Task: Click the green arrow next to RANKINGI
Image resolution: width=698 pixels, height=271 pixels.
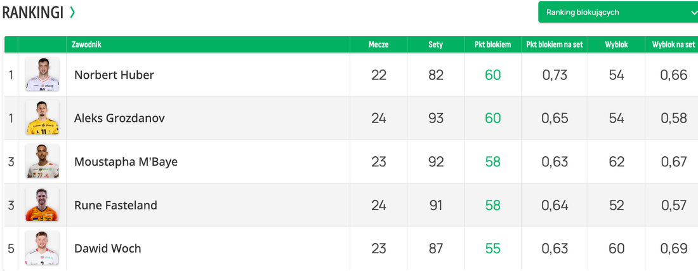Action: point(72,12)
